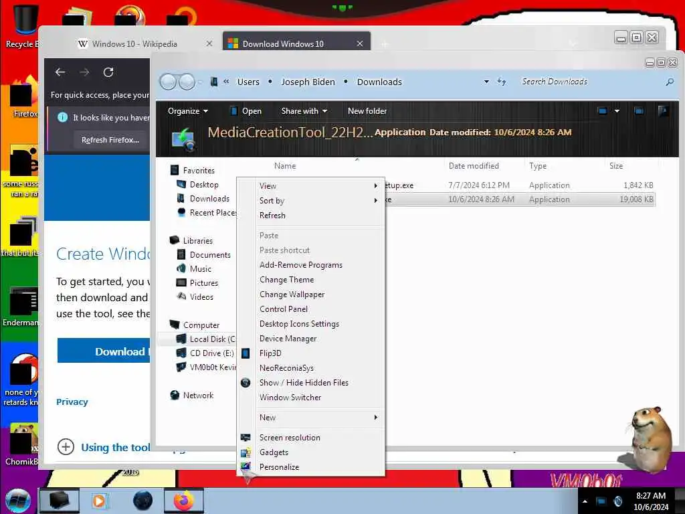Click Joseph Biden in breadcrumb path

[x=308, y=82]
